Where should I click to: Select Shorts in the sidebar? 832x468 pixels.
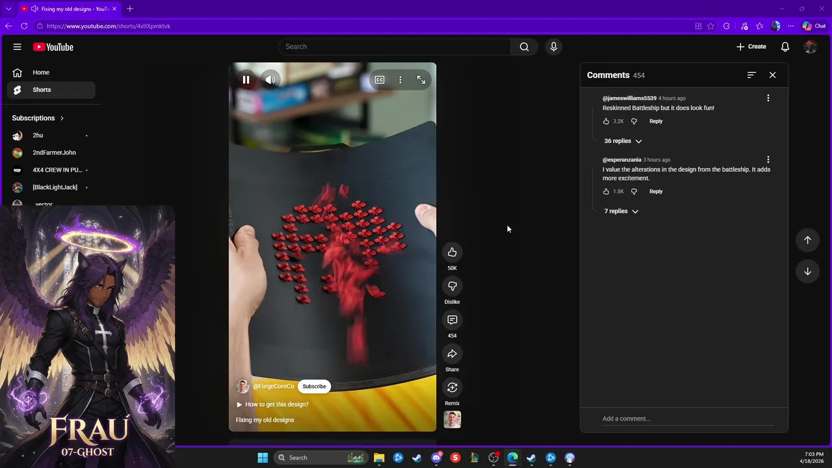pyautogui.click(x=51, y=90)
